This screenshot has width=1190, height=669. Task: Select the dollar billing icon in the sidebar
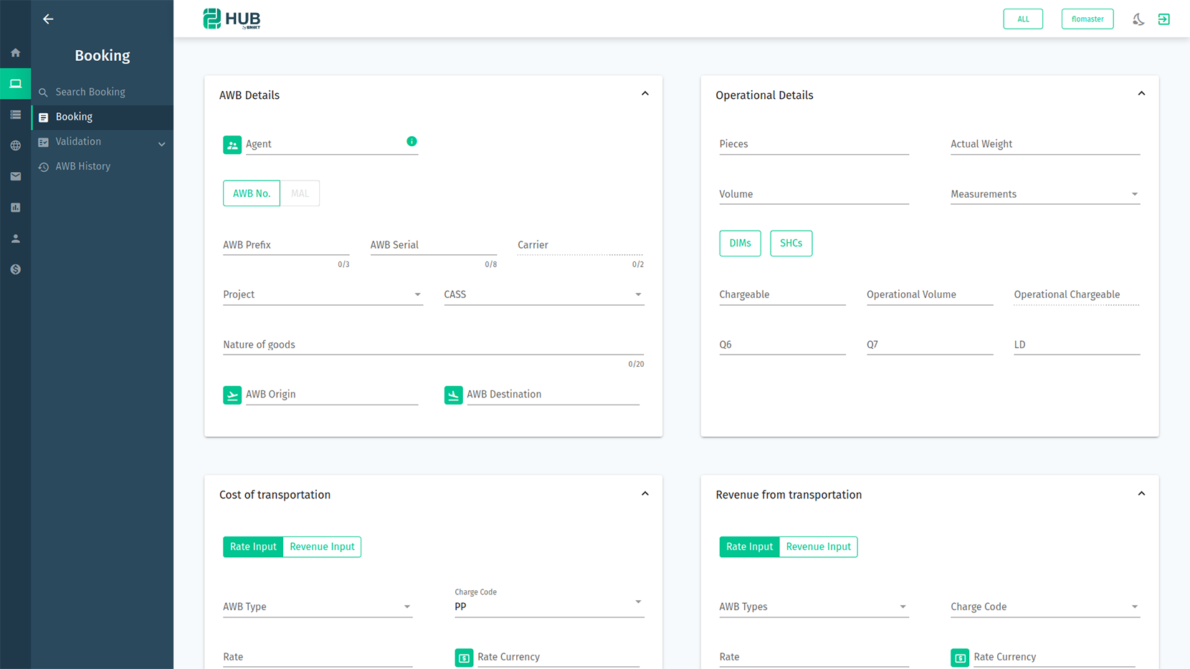click(15, 269)
